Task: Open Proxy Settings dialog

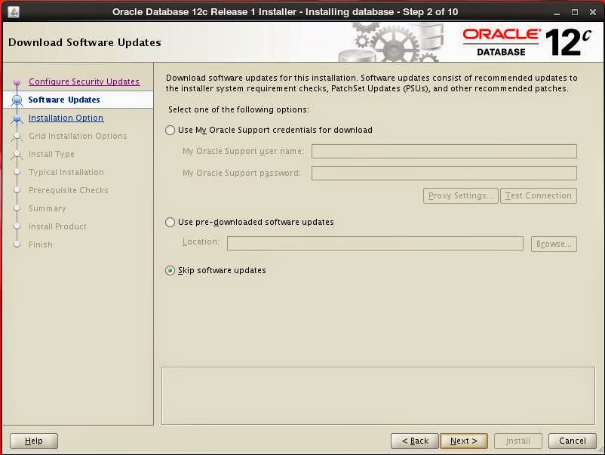Action: (461, 195)
